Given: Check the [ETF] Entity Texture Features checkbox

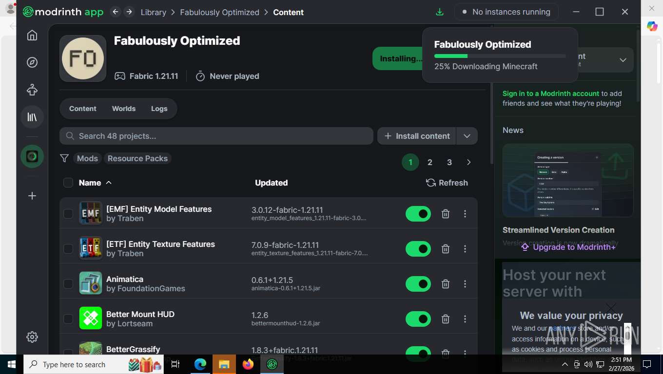Looking at the screenshot, I should pos(68,249).
